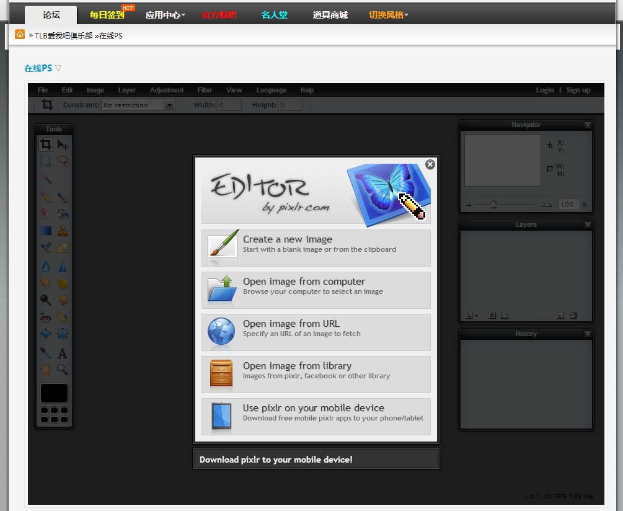623x511 pixels.
Task: Open the Help menu
Action: click(307, 90)
